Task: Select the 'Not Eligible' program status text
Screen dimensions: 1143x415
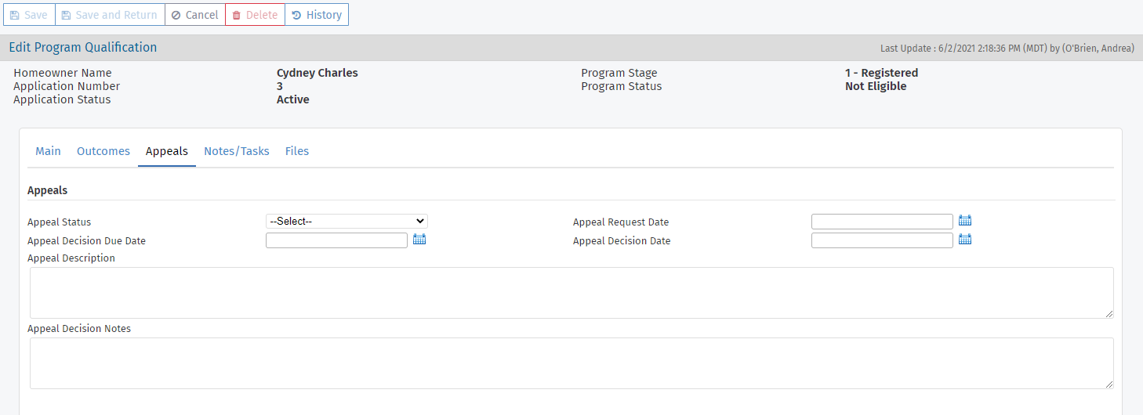Action: tap(876, 86)
